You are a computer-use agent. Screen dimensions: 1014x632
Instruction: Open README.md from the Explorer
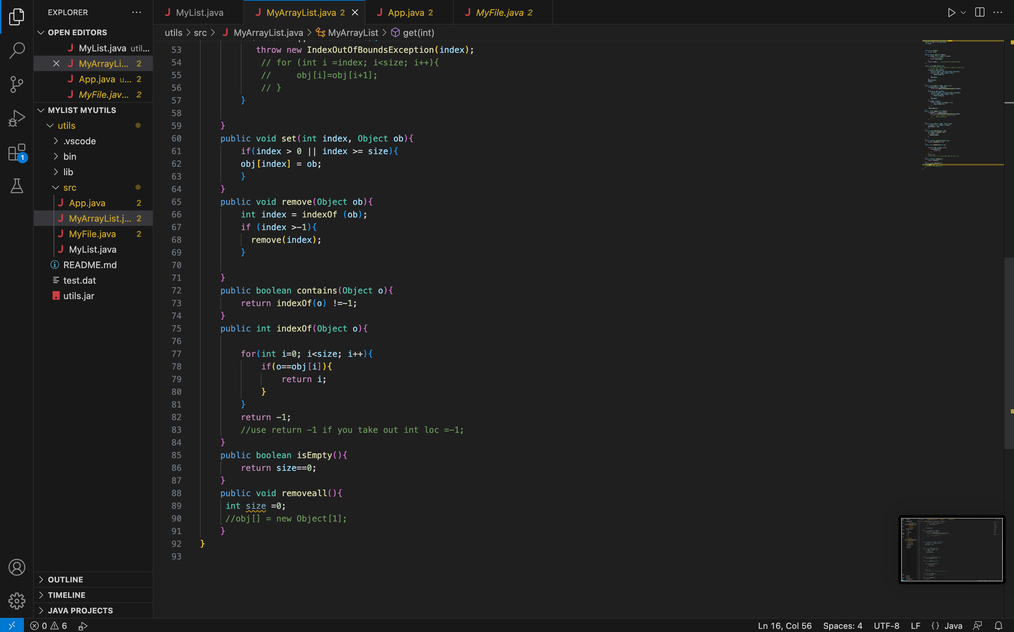(90, 265)
